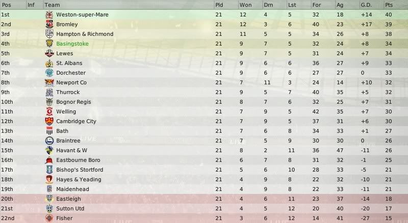Image resolution: width=408 pixels, height=223 pixels.
Task: Sort table by the Pts column header
Action: click(x=389, y=5)
